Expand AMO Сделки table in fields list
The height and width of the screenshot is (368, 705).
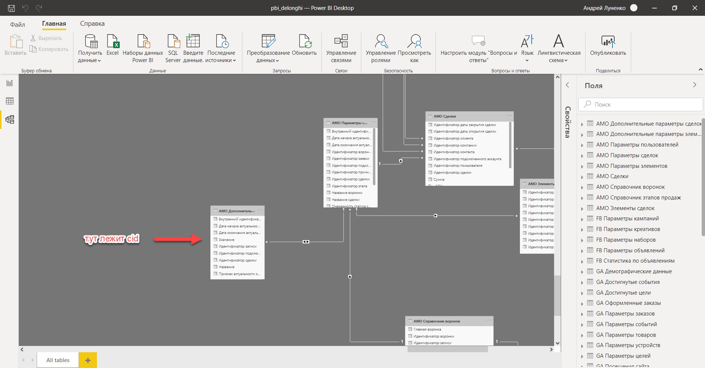tap(582, 177)
